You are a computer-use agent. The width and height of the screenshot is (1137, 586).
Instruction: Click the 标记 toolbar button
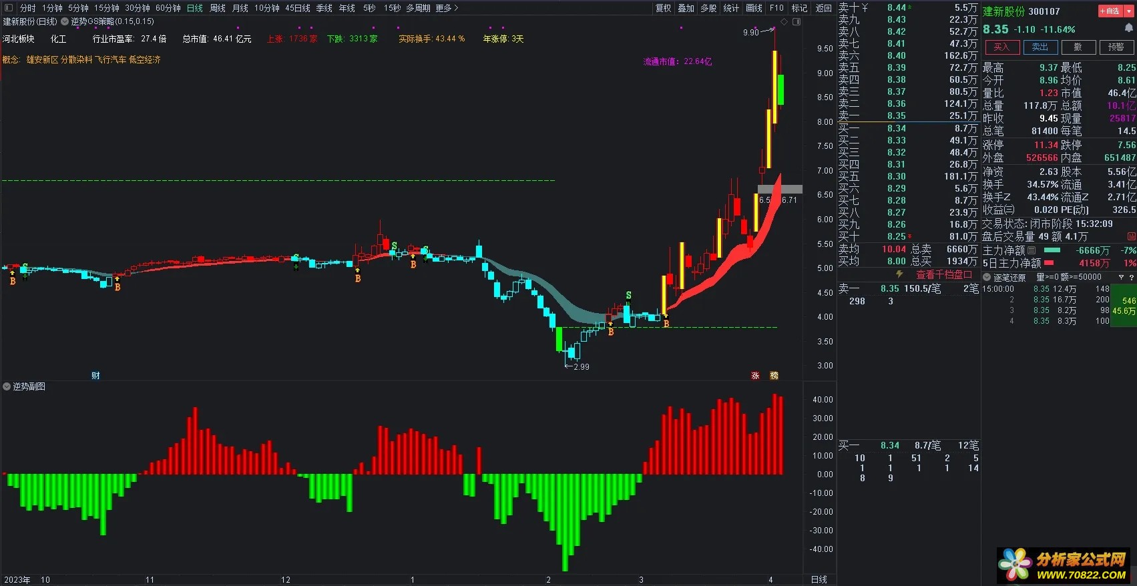[x=799, y=8]
